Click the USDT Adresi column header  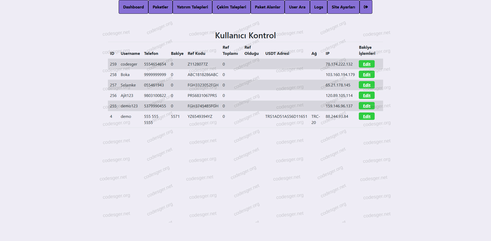[277, 53]
